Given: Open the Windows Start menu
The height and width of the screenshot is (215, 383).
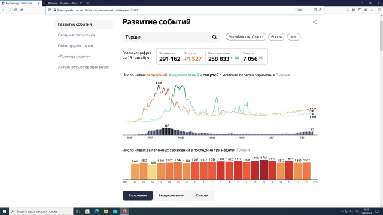Looking at the screenshot, I should pyautogui.click(x=4, y=211).
